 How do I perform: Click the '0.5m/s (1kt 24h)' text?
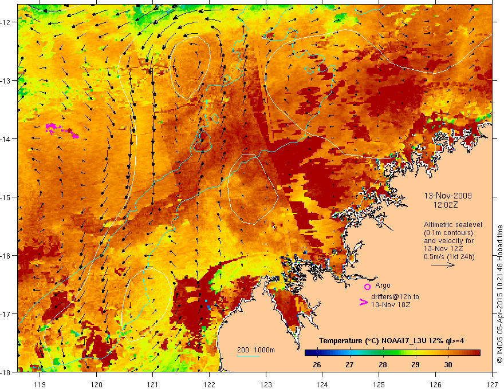click(449, 257)
